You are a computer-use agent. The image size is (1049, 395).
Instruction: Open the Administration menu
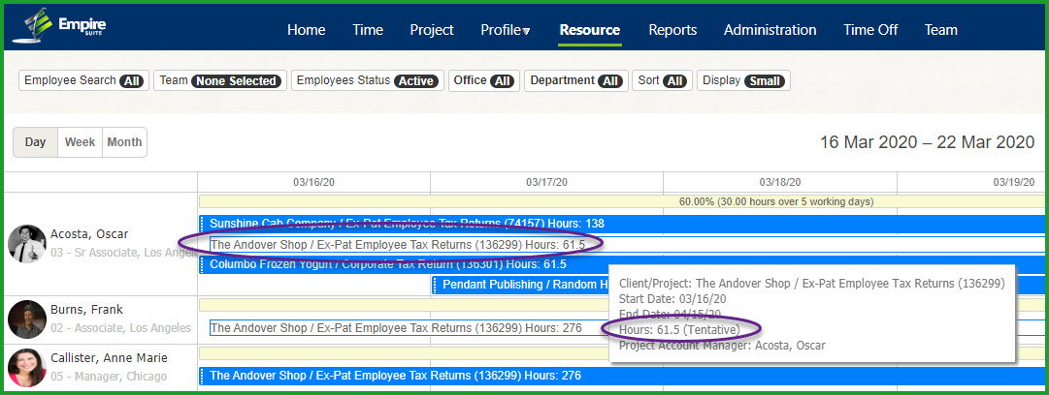770,30
